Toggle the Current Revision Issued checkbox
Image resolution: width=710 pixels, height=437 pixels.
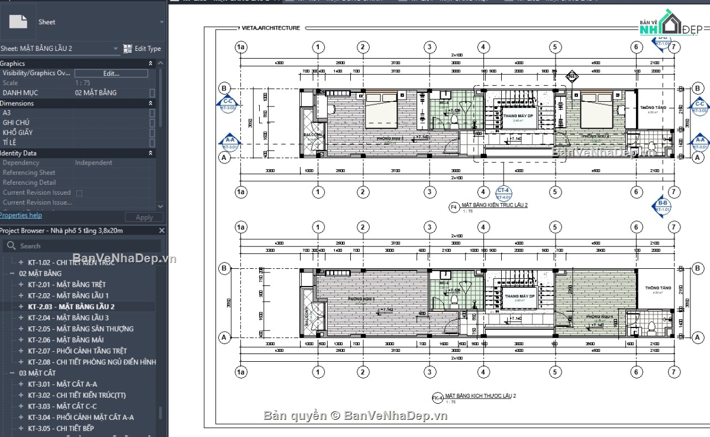point(79,193)
